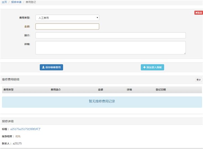Focus the 金额 amount input field
Screen dimensions: 203x149
coord(67,26)
